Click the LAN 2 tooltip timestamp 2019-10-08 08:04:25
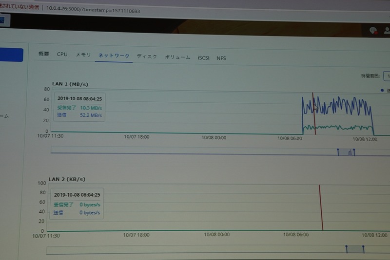Viewport: 390px width, 260px height. 77,195
